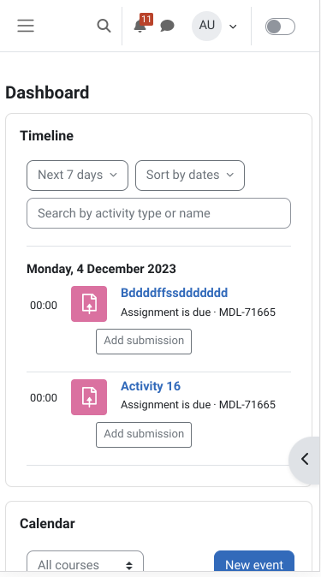Open the Next 7 days filter
The height and width of the screenshot is (577, 321).
tap(77, 175)
